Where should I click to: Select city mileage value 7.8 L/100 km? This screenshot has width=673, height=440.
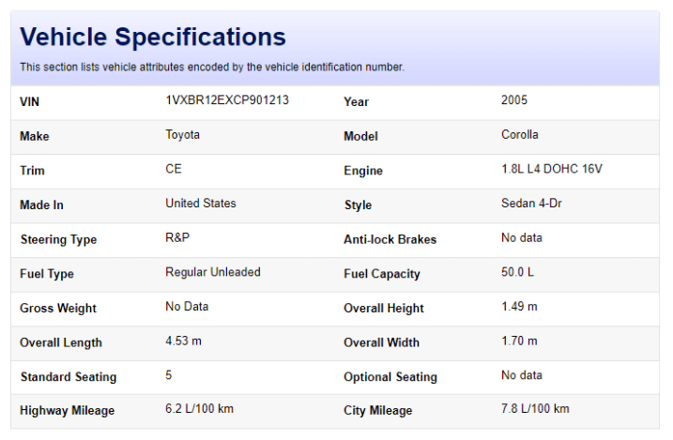535,409
